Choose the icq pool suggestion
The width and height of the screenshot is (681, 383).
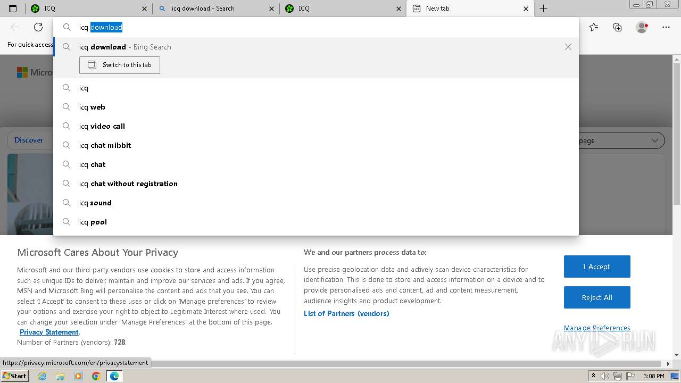click(316, 222)
